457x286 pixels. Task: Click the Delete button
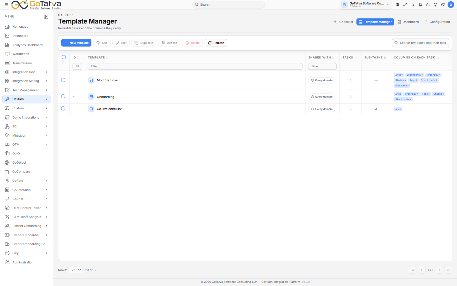(192, 43)
